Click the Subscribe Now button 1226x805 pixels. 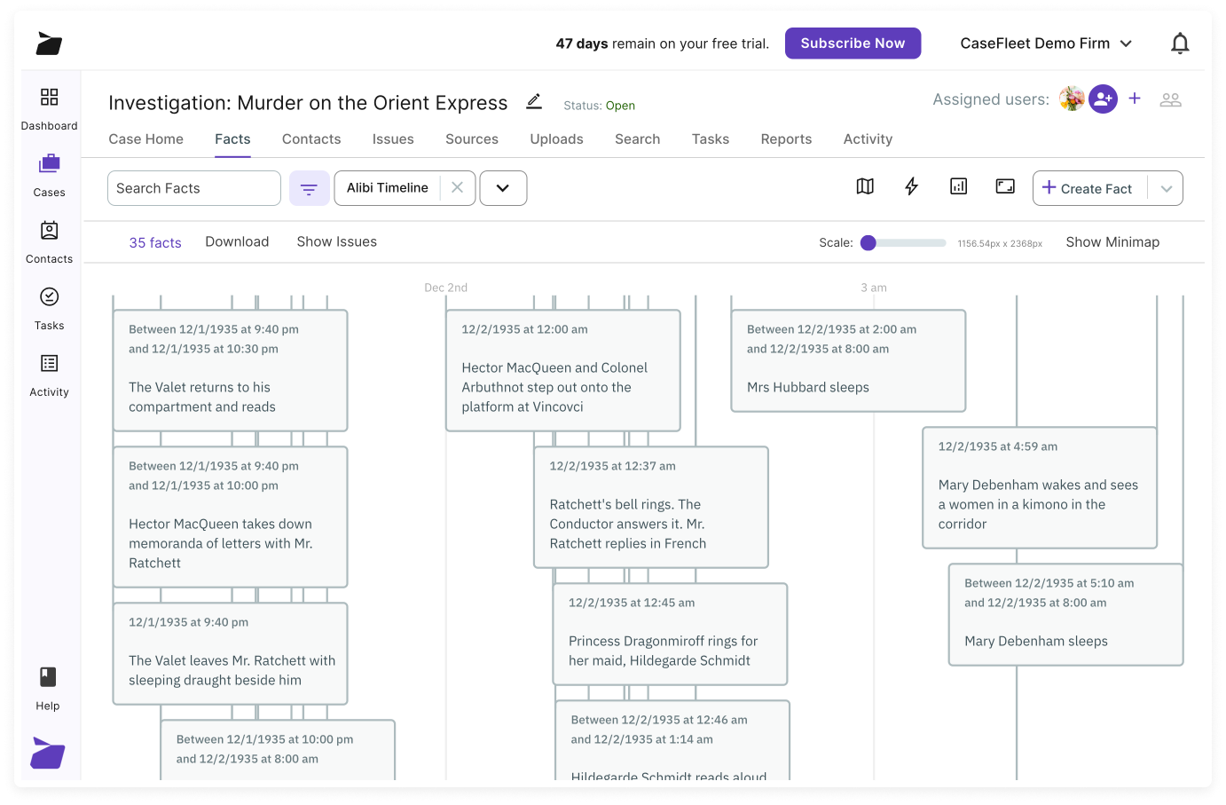pyautogui.click(x=853, y=43)
